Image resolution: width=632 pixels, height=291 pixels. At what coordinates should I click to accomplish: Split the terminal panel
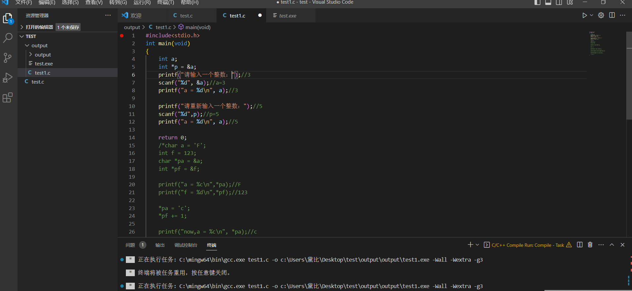click(x=580, y=245)
